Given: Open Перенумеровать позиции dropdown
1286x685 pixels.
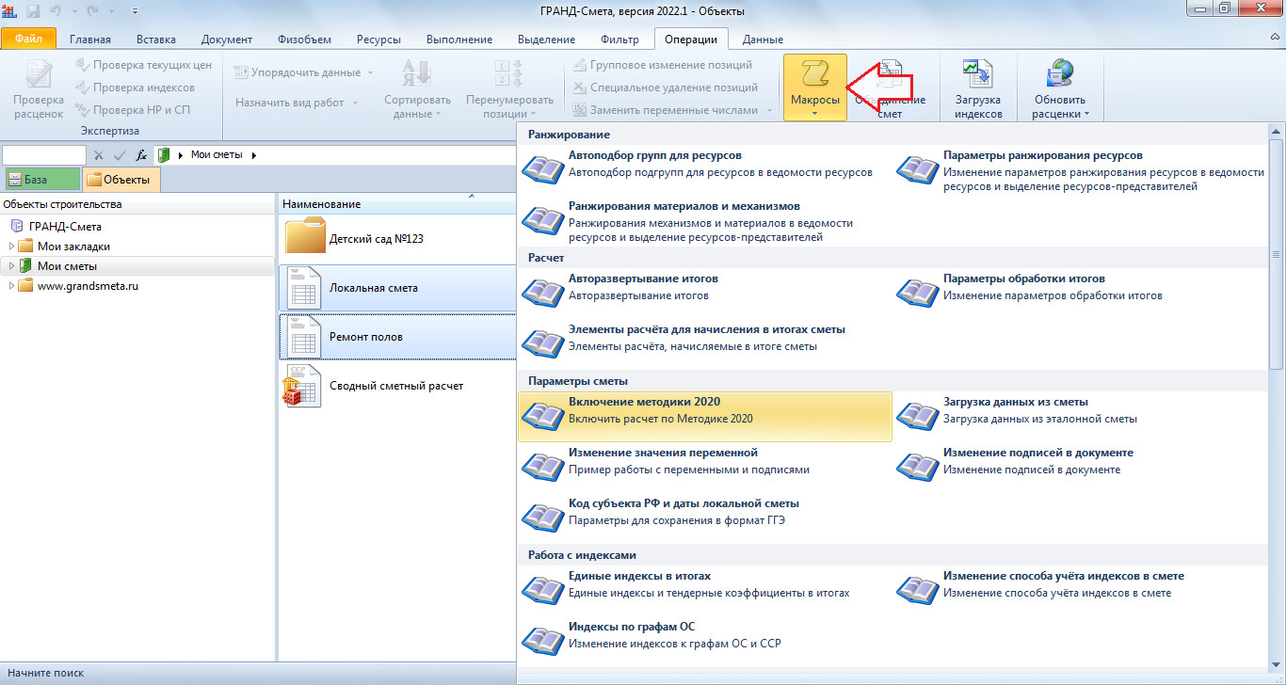Looking at the screenshot, I should pyautogui.click(x=509, y=88).
